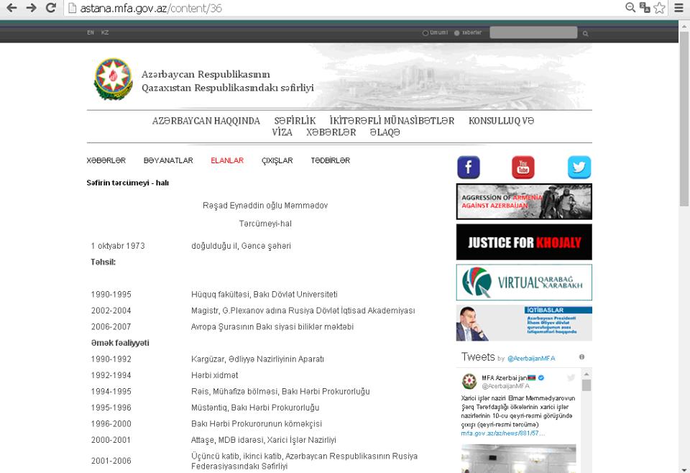Open the zoom level indicator icon

(630, 8)
